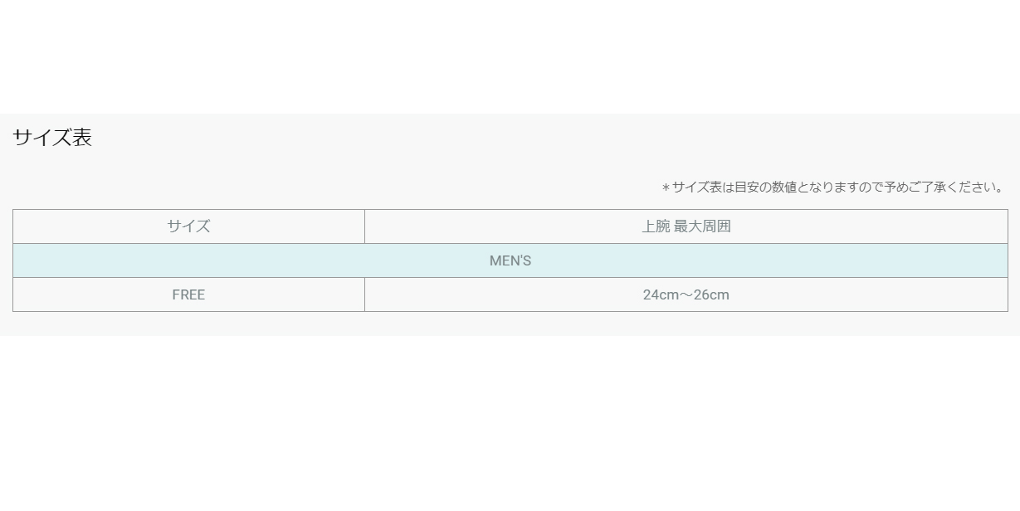Click the word 最大周囲 in header
This screenshot has width=1020, height=511.
(x=702, y=226)
